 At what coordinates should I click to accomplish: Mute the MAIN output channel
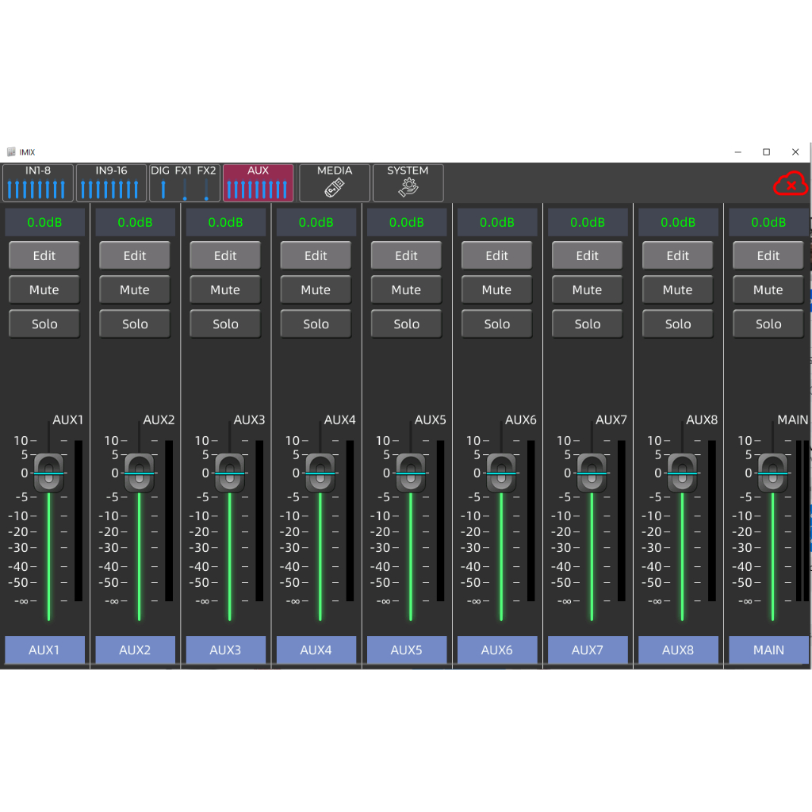(768, 290)
